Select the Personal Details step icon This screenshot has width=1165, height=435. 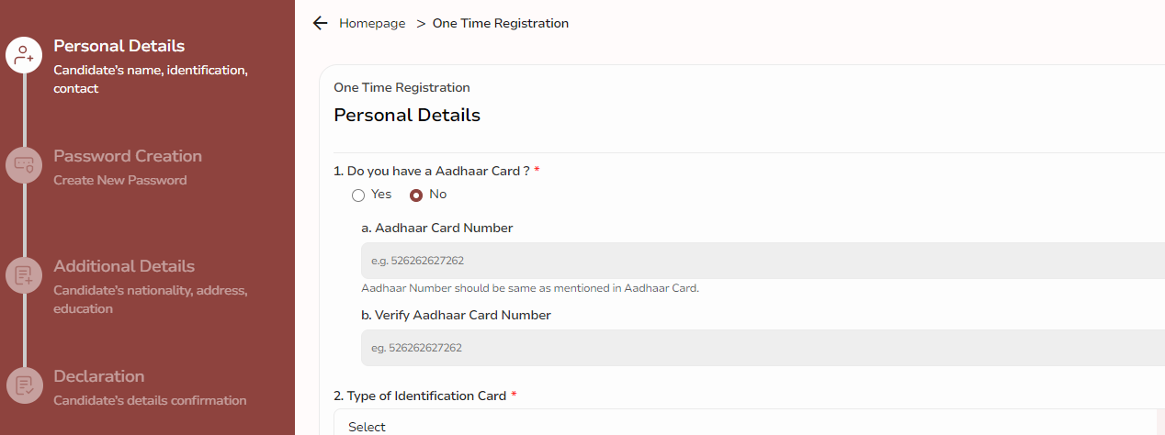tap(24, 55)
